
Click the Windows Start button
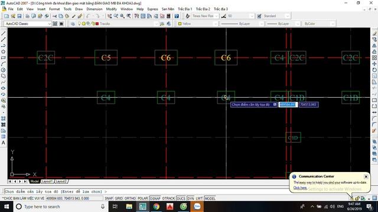tap(6, 207)
